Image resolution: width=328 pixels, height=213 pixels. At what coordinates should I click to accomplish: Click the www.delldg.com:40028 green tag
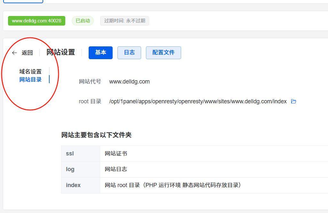(x=36, y=21)
